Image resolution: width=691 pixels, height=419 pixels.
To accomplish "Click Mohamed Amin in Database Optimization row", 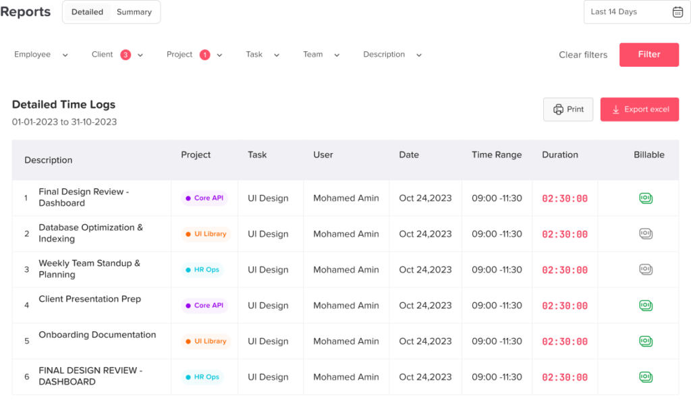I will (x=346, y=234).
